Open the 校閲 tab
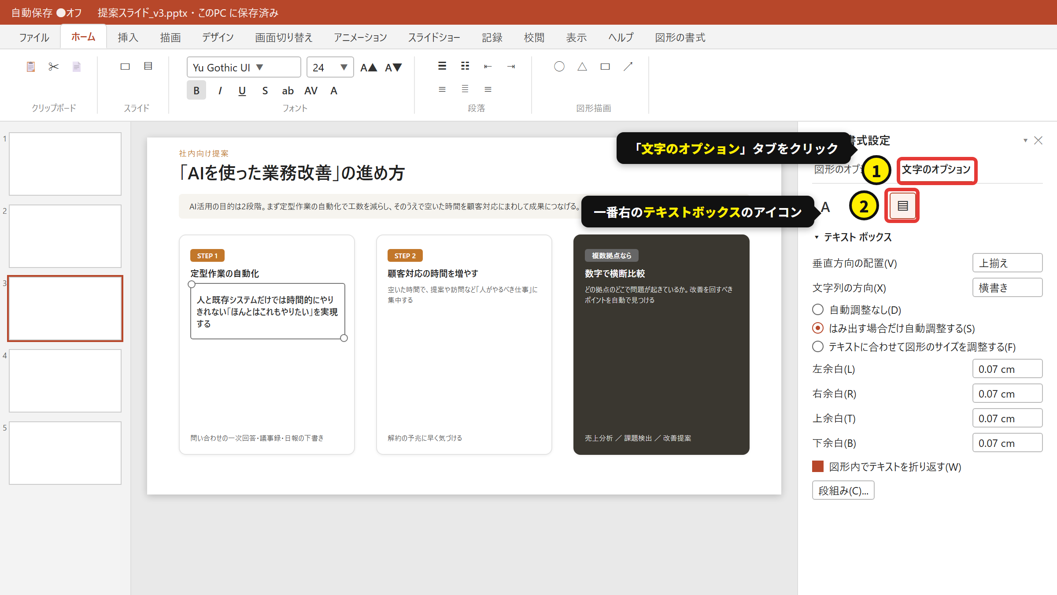Screen dimensions: 1057x595 [x=534, y=37]
